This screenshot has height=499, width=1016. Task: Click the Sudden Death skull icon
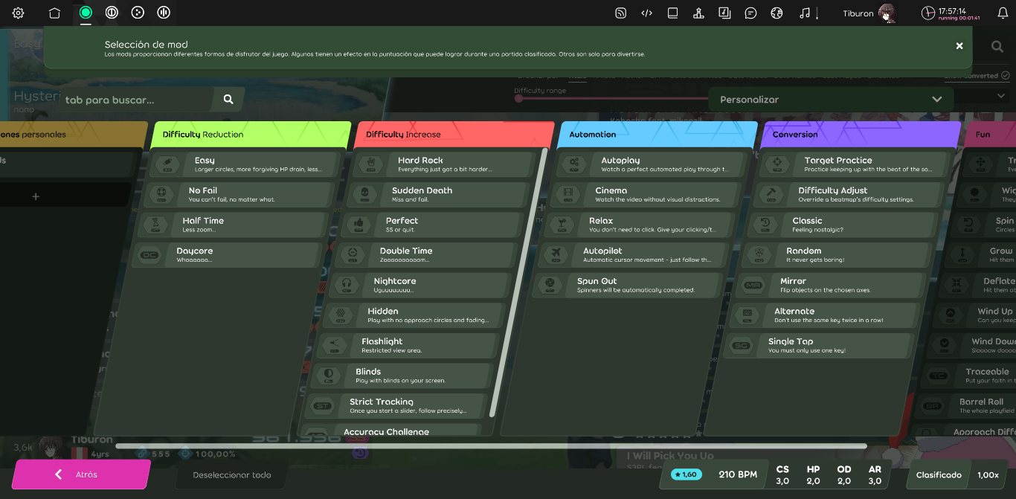[x=364, y=195]
